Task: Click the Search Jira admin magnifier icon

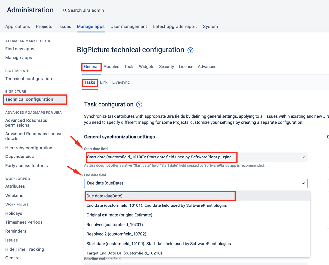Action: point(65,10)
